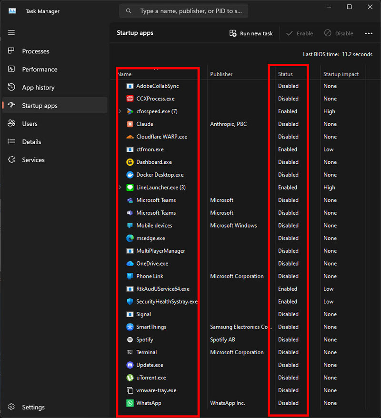Sort by the Name column header
Image resolution: width=381 pixels, height=418 pixels.
(x=124, y=74)
